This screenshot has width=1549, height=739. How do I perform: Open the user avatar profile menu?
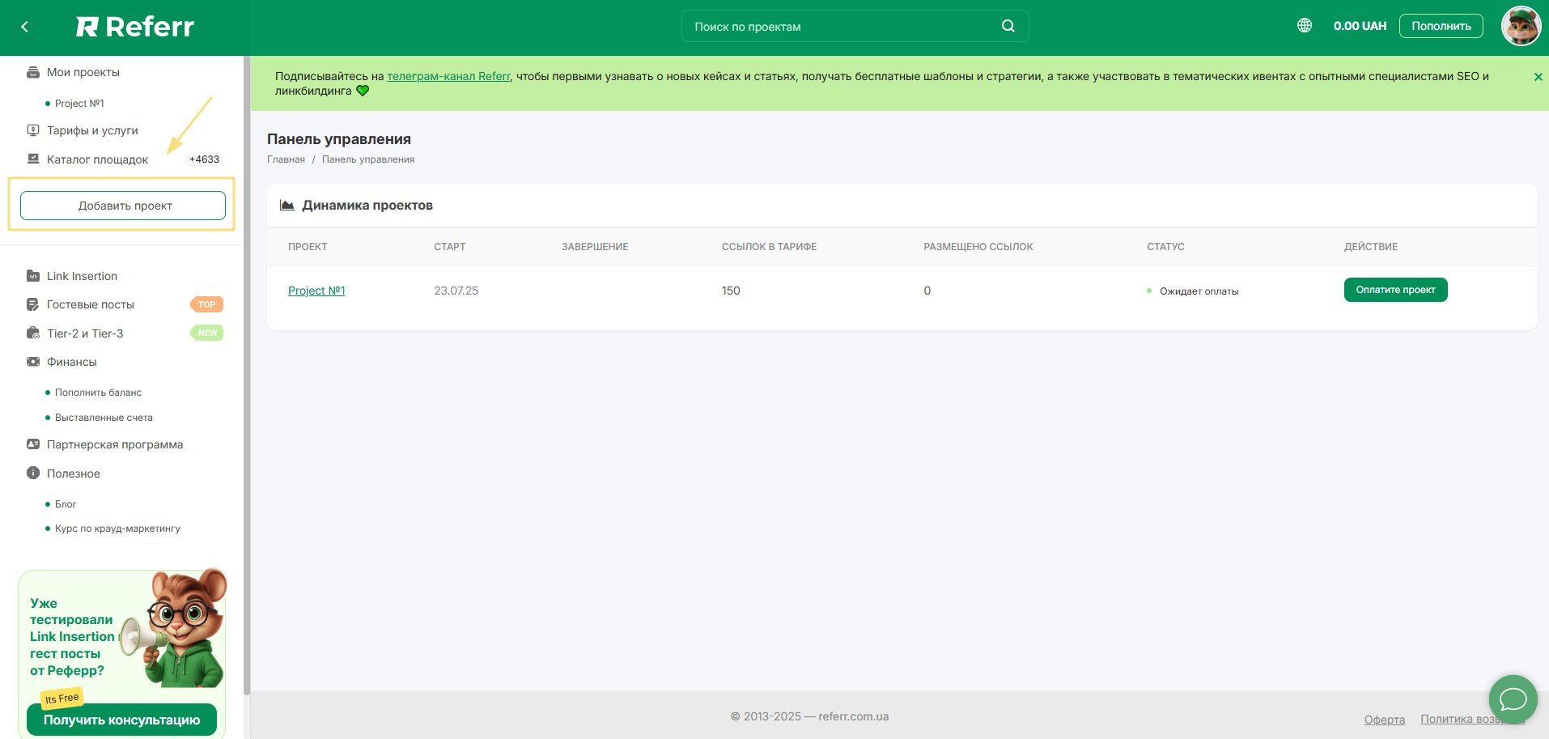(1520, 26)
